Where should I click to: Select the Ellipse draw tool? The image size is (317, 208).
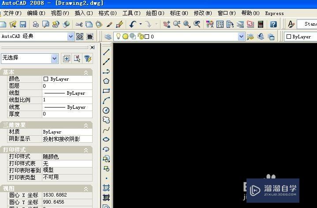[106, 139]
